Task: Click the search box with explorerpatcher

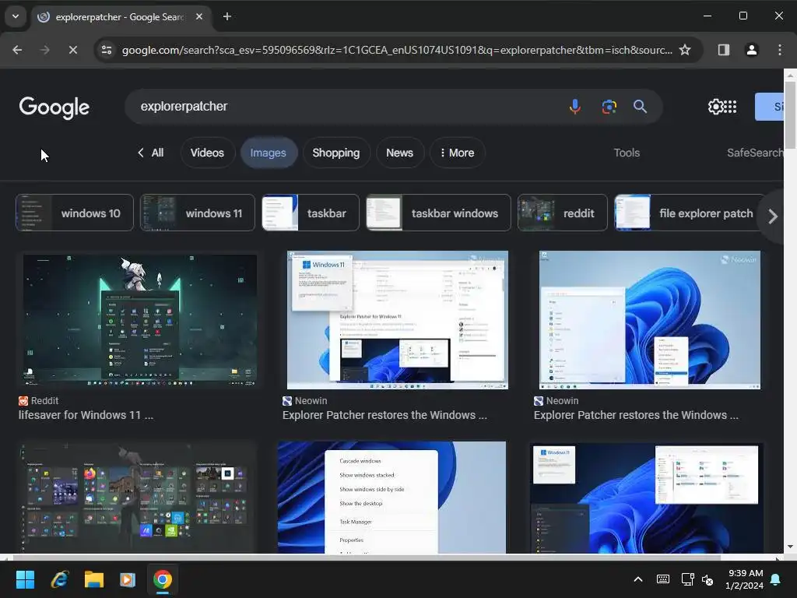Action: (346, 106)
